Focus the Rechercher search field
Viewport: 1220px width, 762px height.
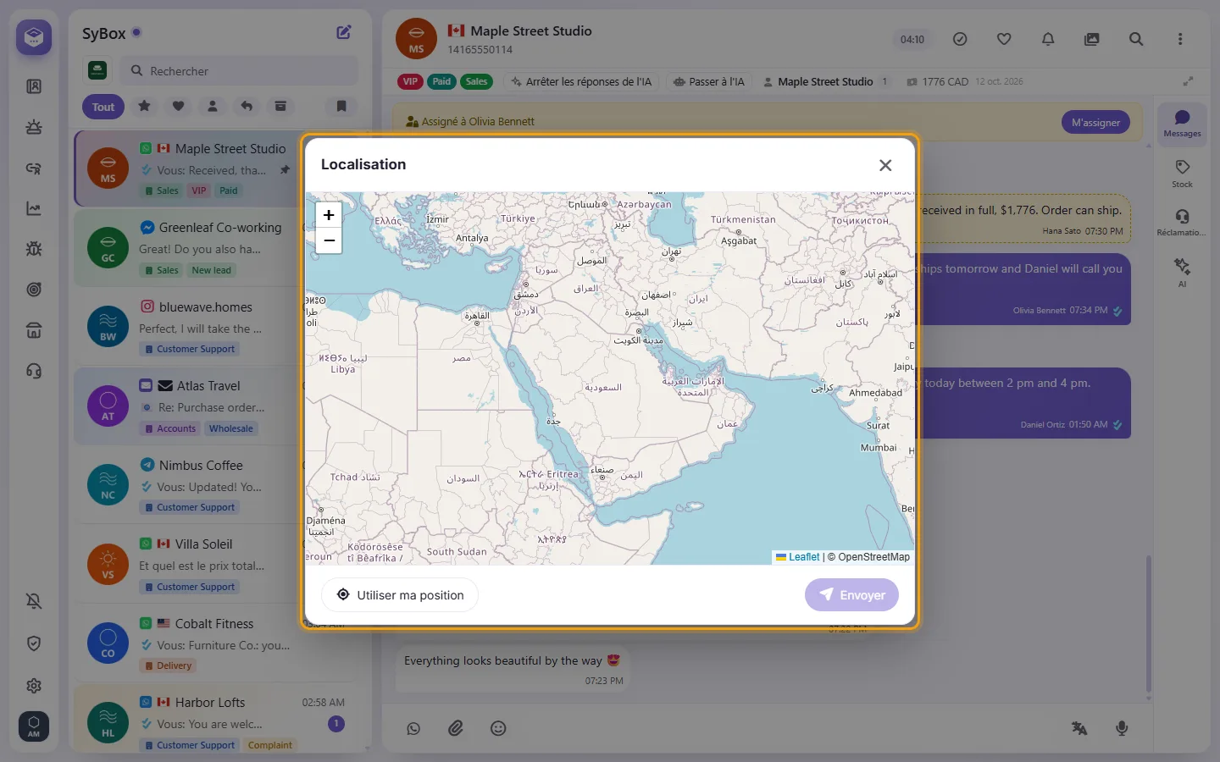click(x=240, y=71)
